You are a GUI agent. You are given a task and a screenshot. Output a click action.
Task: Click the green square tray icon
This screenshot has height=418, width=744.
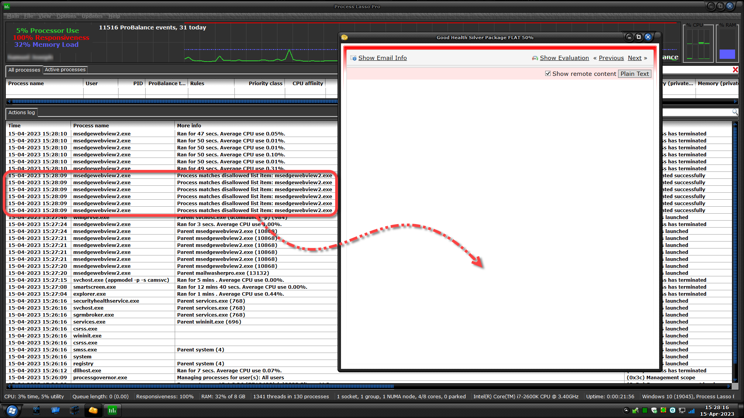coord(645,410)
